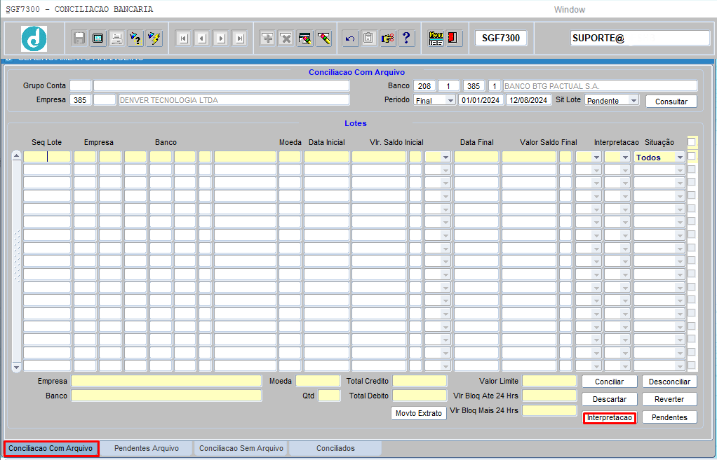Click the Descartar button

coord(609,399)
